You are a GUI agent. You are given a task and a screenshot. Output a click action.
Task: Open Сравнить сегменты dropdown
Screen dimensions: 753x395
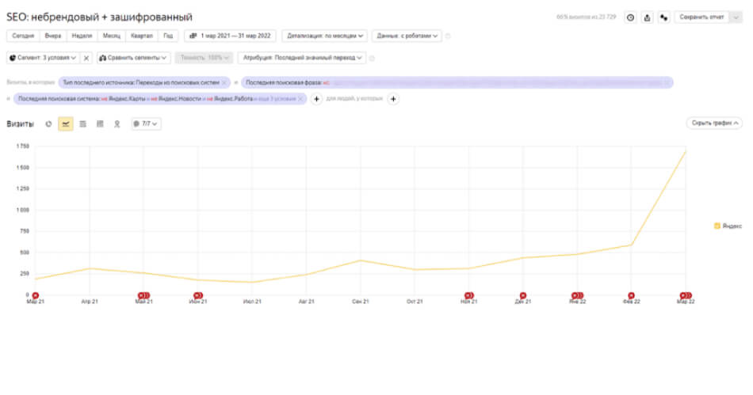click(x=132, y=58)
